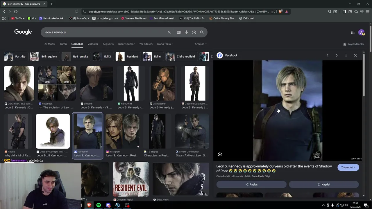372x209 pixels.
Task: Open the Google account avatar
Action: pyautogui.click(x=361, y=33)
